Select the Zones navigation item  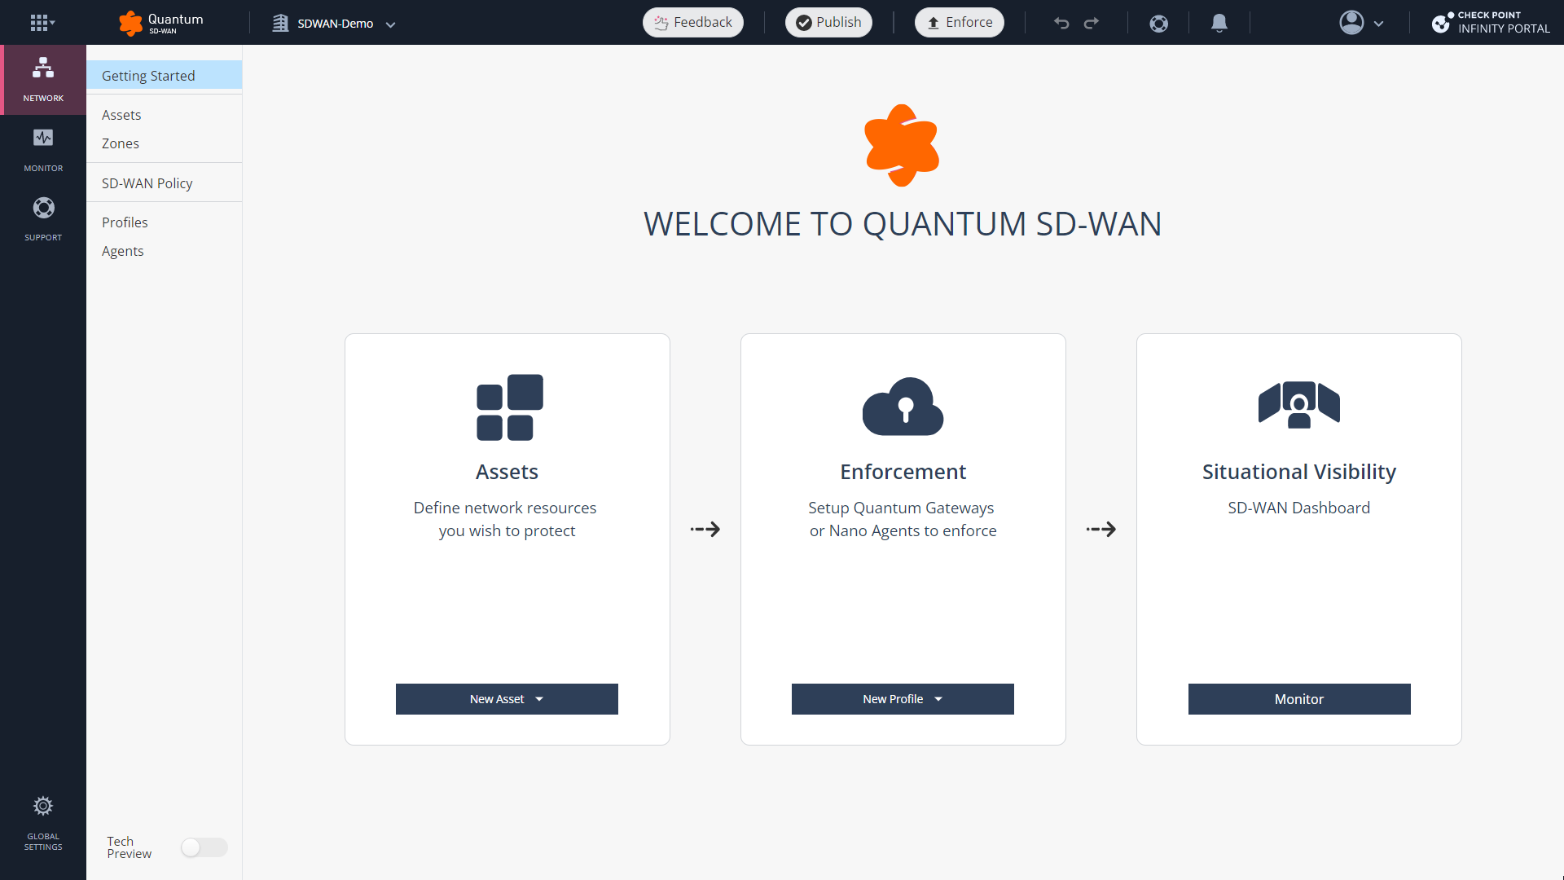pyautogui.click(x=121, y=143)
